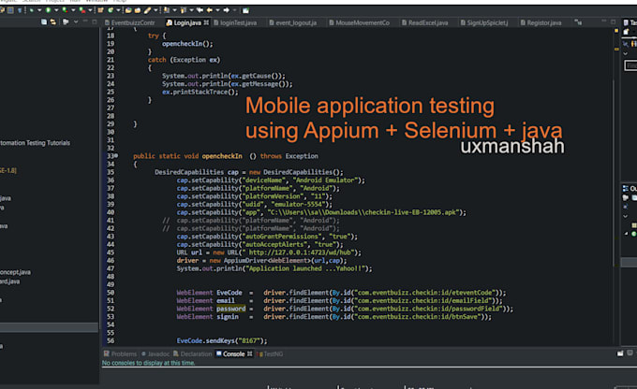This screenshot has height=389, width=637.
Task: Open the Run button dropdown arrow
Action: pos(56,10)
